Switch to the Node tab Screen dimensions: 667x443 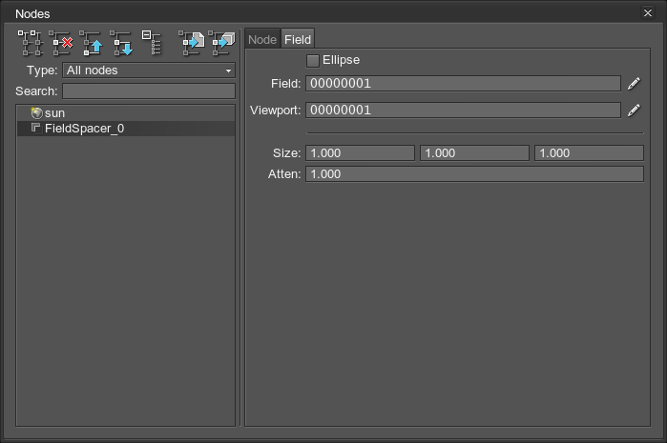(262, 39)
